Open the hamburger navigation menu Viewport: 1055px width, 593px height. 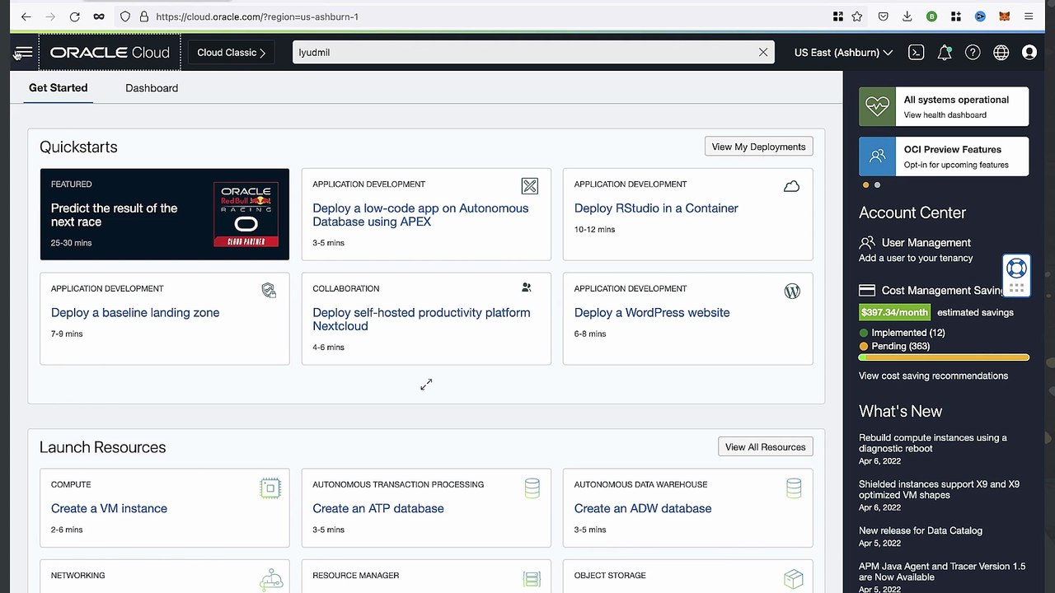point(23,53)
